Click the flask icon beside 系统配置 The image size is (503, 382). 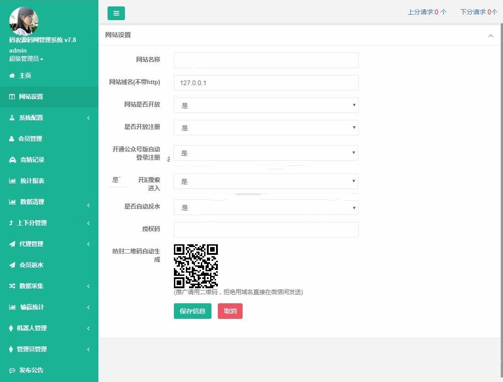[x=12, y=118]
